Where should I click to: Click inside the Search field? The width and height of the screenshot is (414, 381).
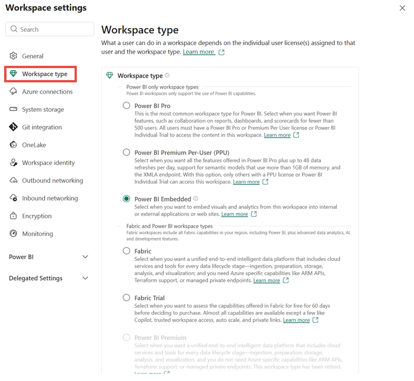pos(49,29)
